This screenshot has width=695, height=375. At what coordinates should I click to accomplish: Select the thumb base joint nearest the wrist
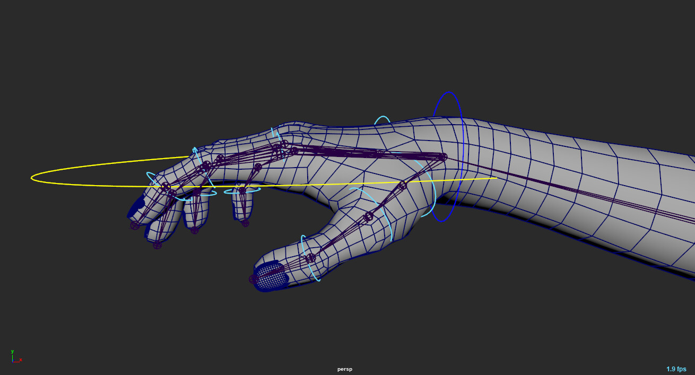coord(402,185)
